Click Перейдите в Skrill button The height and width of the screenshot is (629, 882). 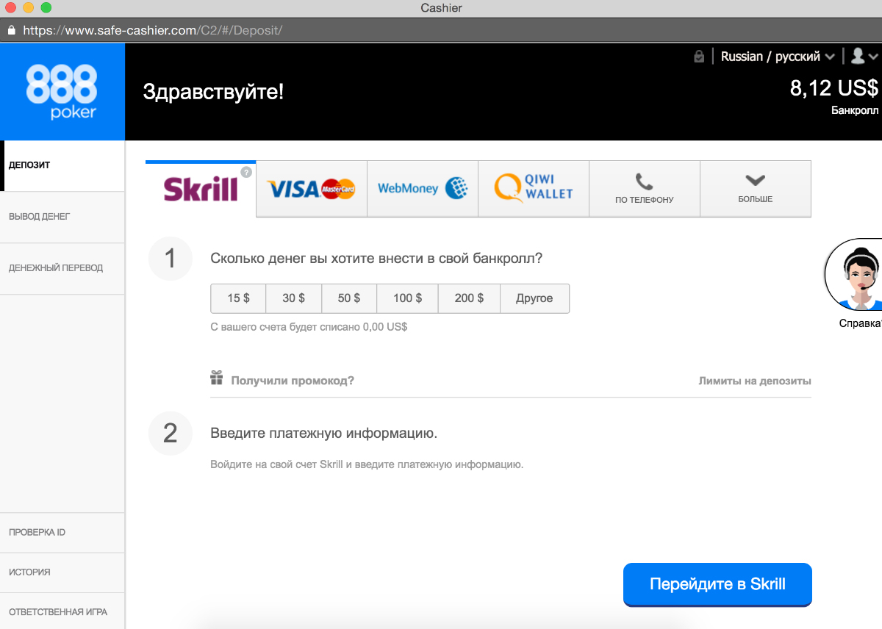717,584
